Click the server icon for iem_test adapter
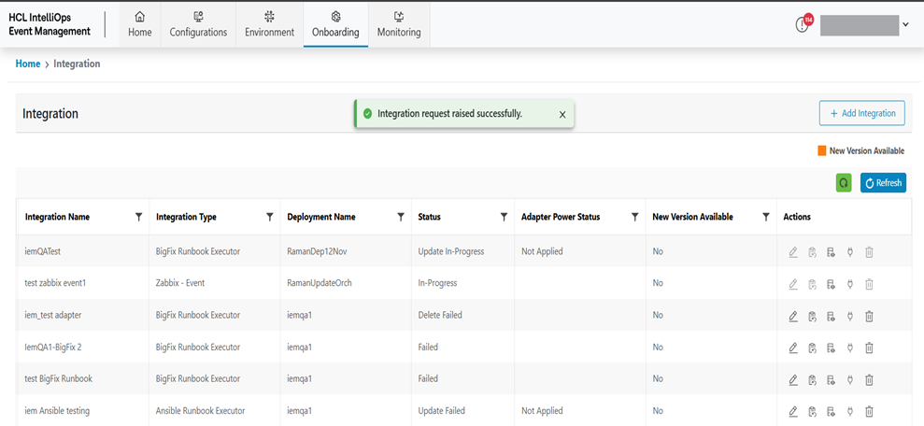Screen dimensions: 924x426 tap(831, 316)
